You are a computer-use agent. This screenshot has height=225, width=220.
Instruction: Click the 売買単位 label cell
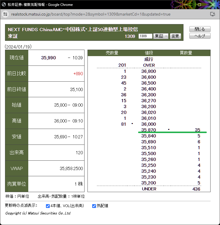pos(17,184)
